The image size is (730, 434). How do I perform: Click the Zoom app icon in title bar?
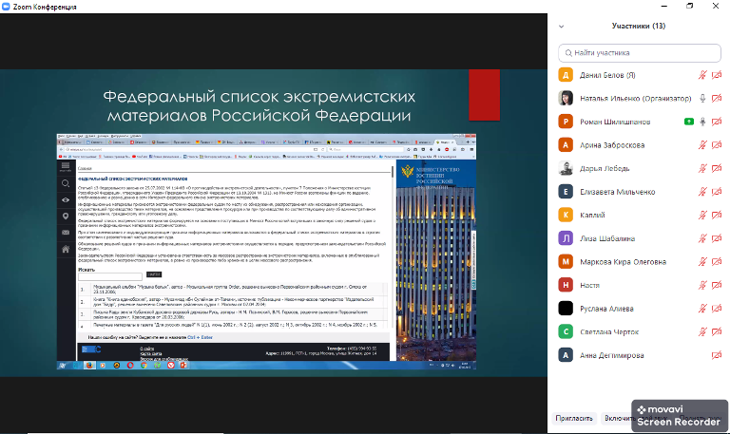click(x=8, y=8)
